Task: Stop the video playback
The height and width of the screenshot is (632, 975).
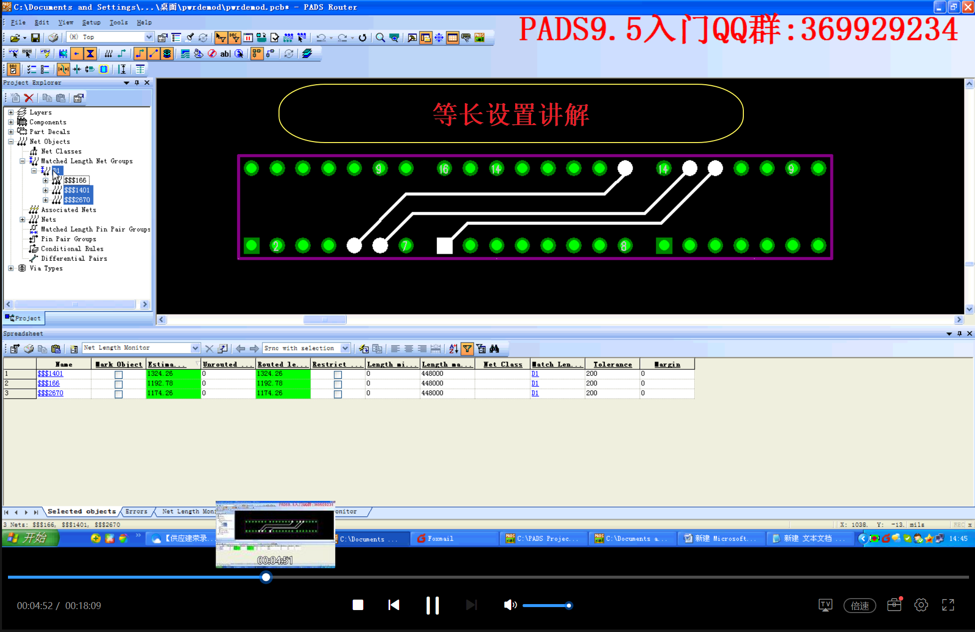Action: [x=358, y=605]
